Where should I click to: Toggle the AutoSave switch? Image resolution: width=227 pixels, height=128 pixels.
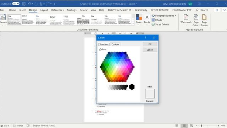(16, 4)
